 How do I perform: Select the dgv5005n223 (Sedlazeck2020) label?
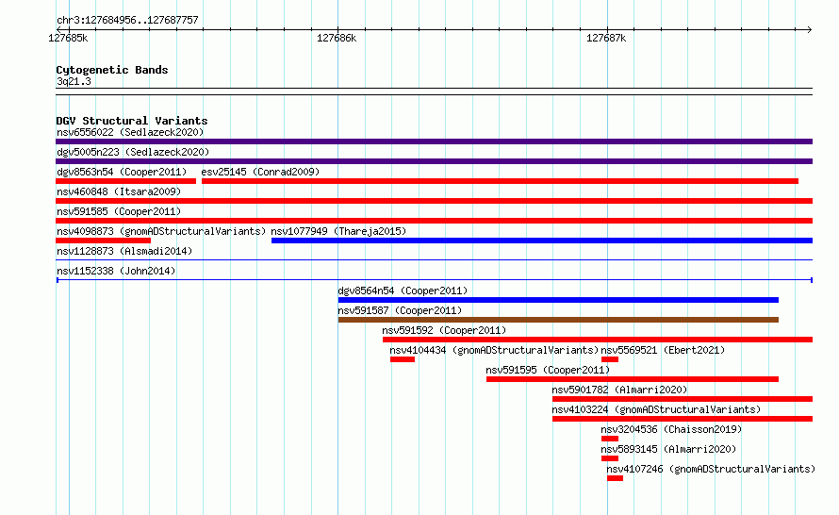tap(133, 152)
